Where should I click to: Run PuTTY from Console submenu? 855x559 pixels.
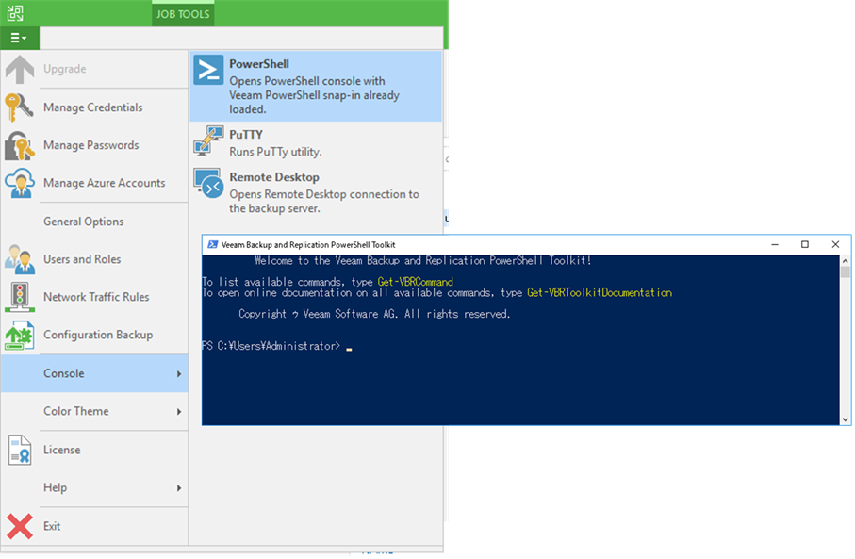[x=316, y=143]
